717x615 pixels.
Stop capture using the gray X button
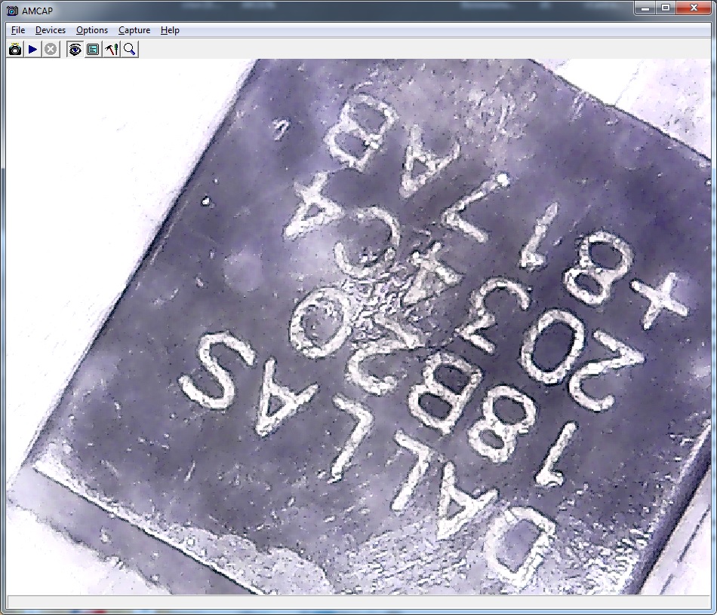pos(51,49)
